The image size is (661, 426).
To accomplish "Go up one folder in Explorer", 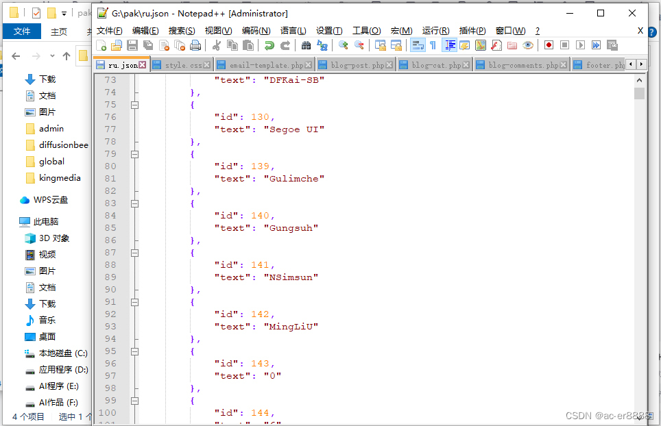I will click(x=67, y=56).
